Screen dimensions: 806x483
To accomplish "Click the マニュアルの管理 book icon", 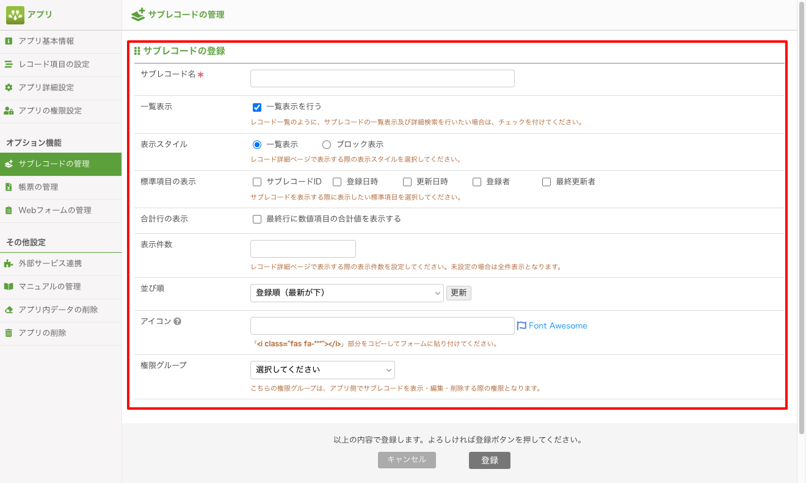I will point(9,286).
